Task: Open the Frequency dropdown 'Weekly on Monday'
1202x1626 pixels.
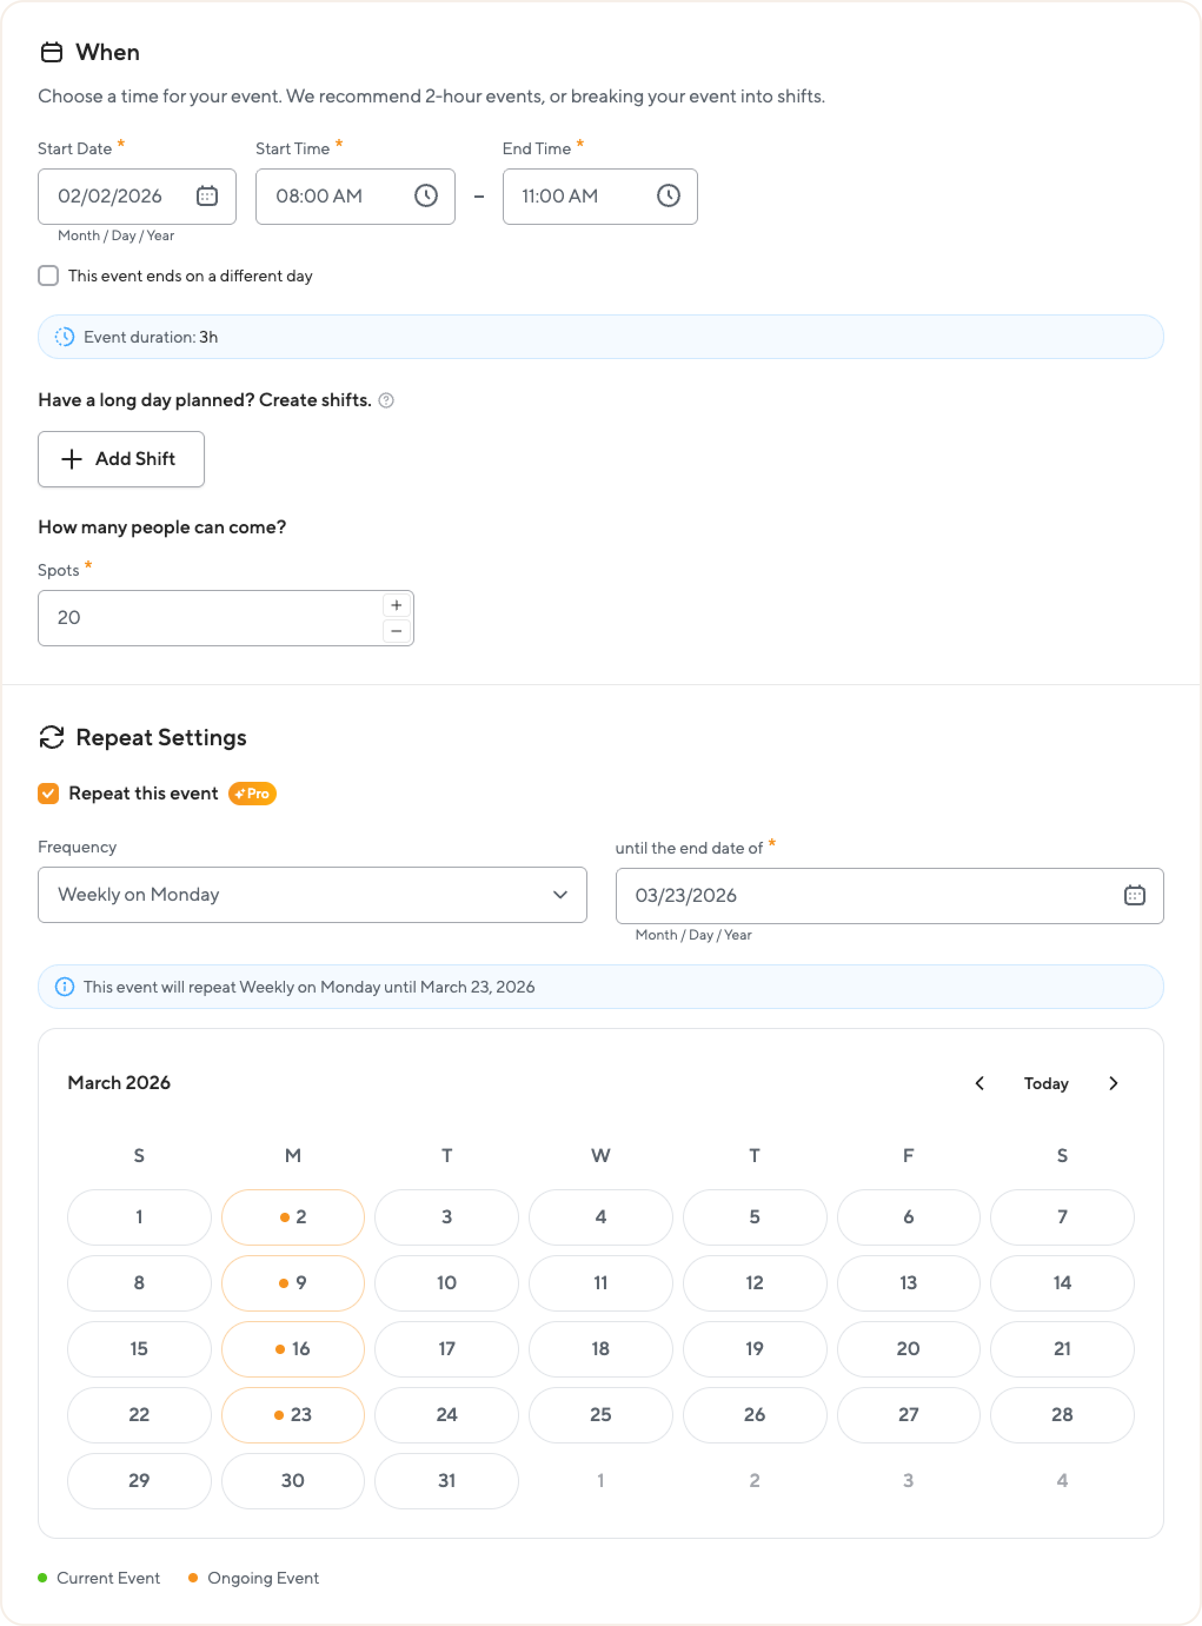Action: pyautogui.click(x=312, y=894)
